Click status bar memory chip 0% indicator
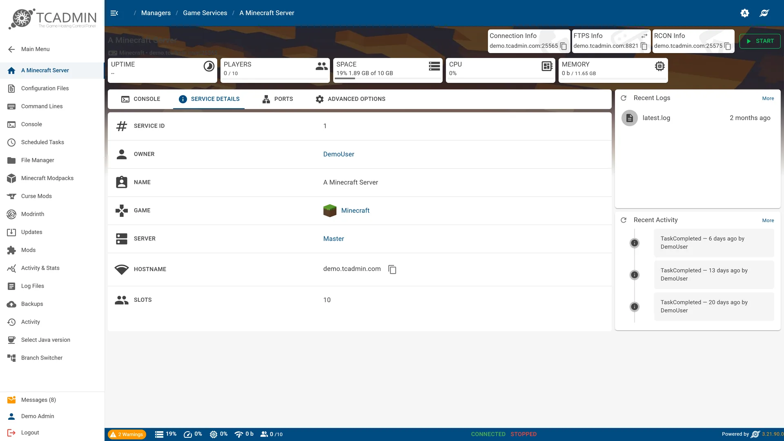Screen dimensions: 784x441 [218, 434]
